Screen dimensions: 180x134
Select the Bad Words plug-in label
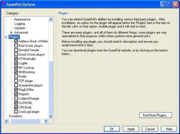pyautogui.click(x=31, y=46)
